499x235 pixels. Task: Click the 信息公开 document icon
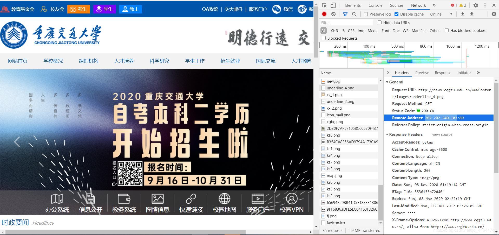(90, 199)
